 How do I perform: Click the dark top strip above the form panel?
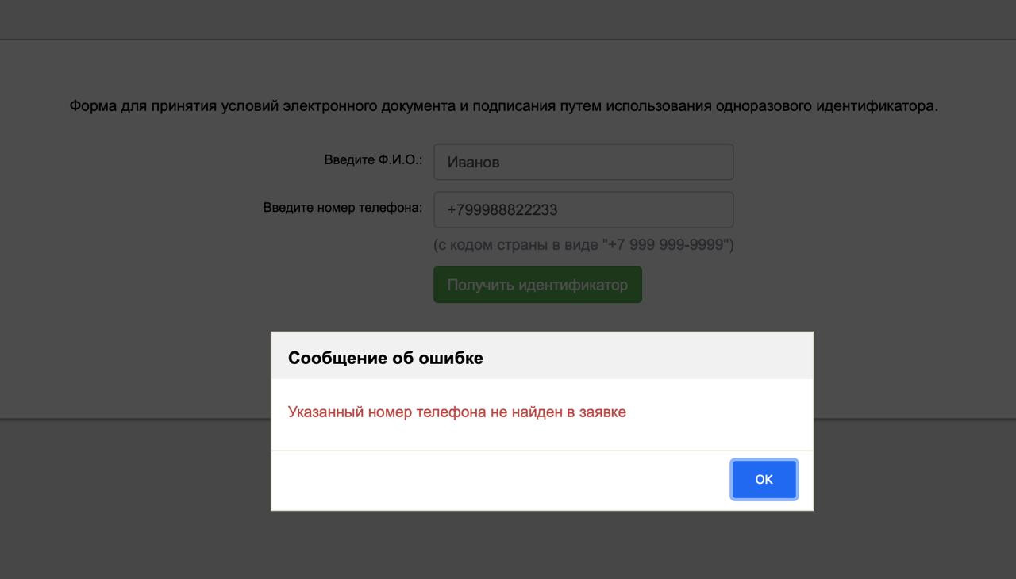click(x=508, y=19)
